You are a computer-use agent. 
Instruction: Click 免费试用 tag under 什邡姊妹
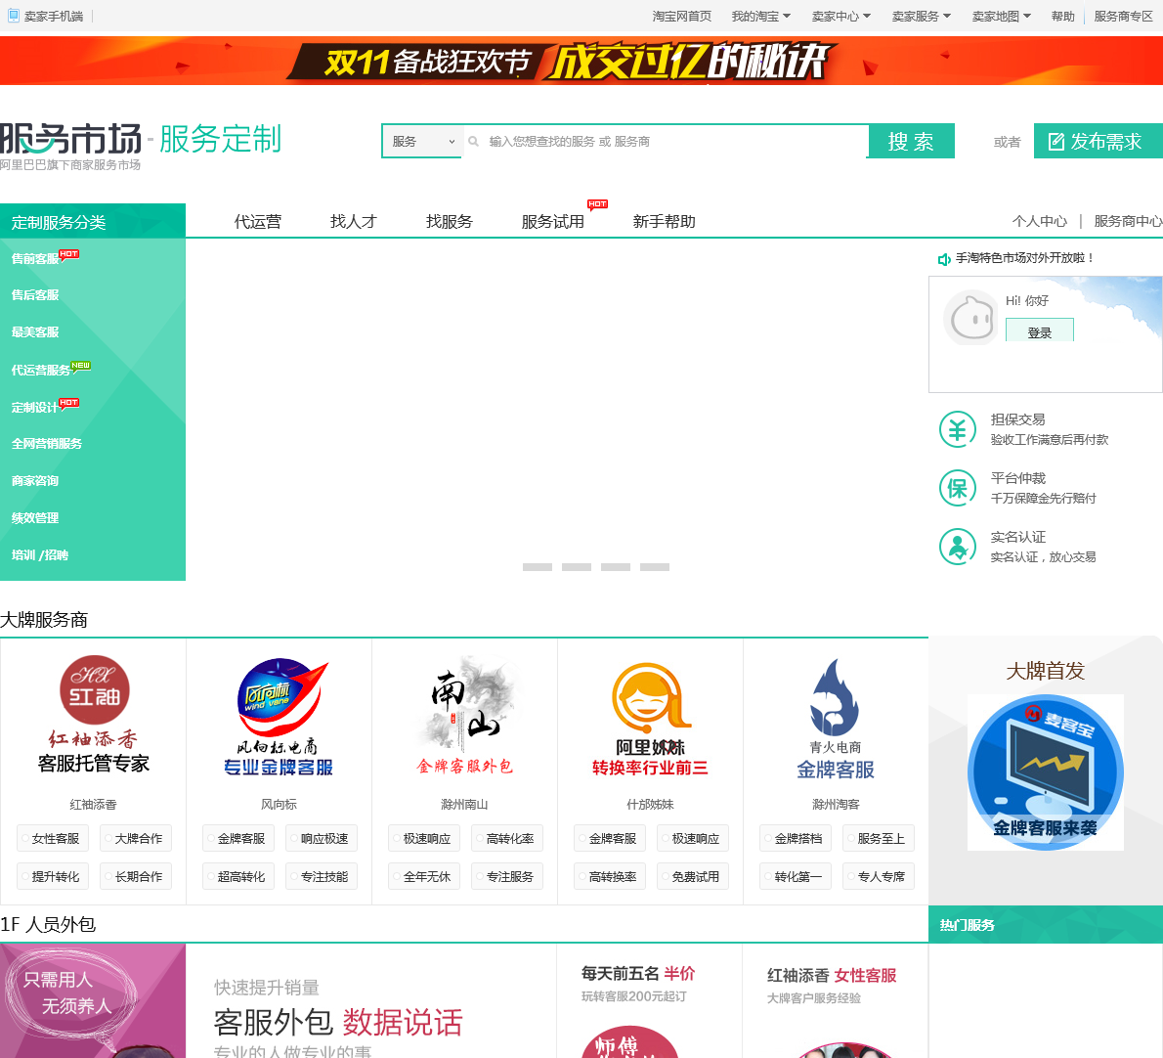click(x=692, y=876)
